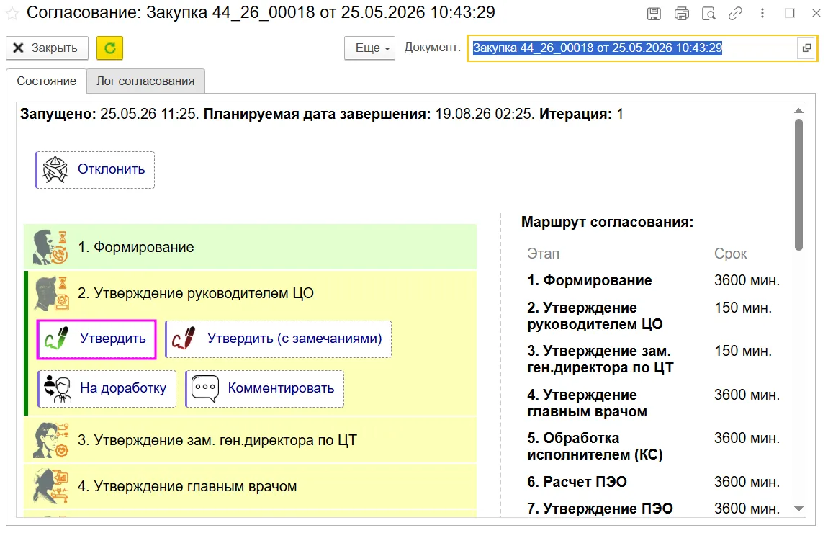Viewport: 828px width, 533px height.
Task: Click the speech bubble icon on Комментировать
Action: point(205,388)
